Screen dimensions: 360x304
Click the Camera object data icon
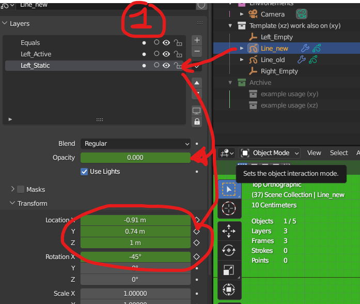point(302,14)
